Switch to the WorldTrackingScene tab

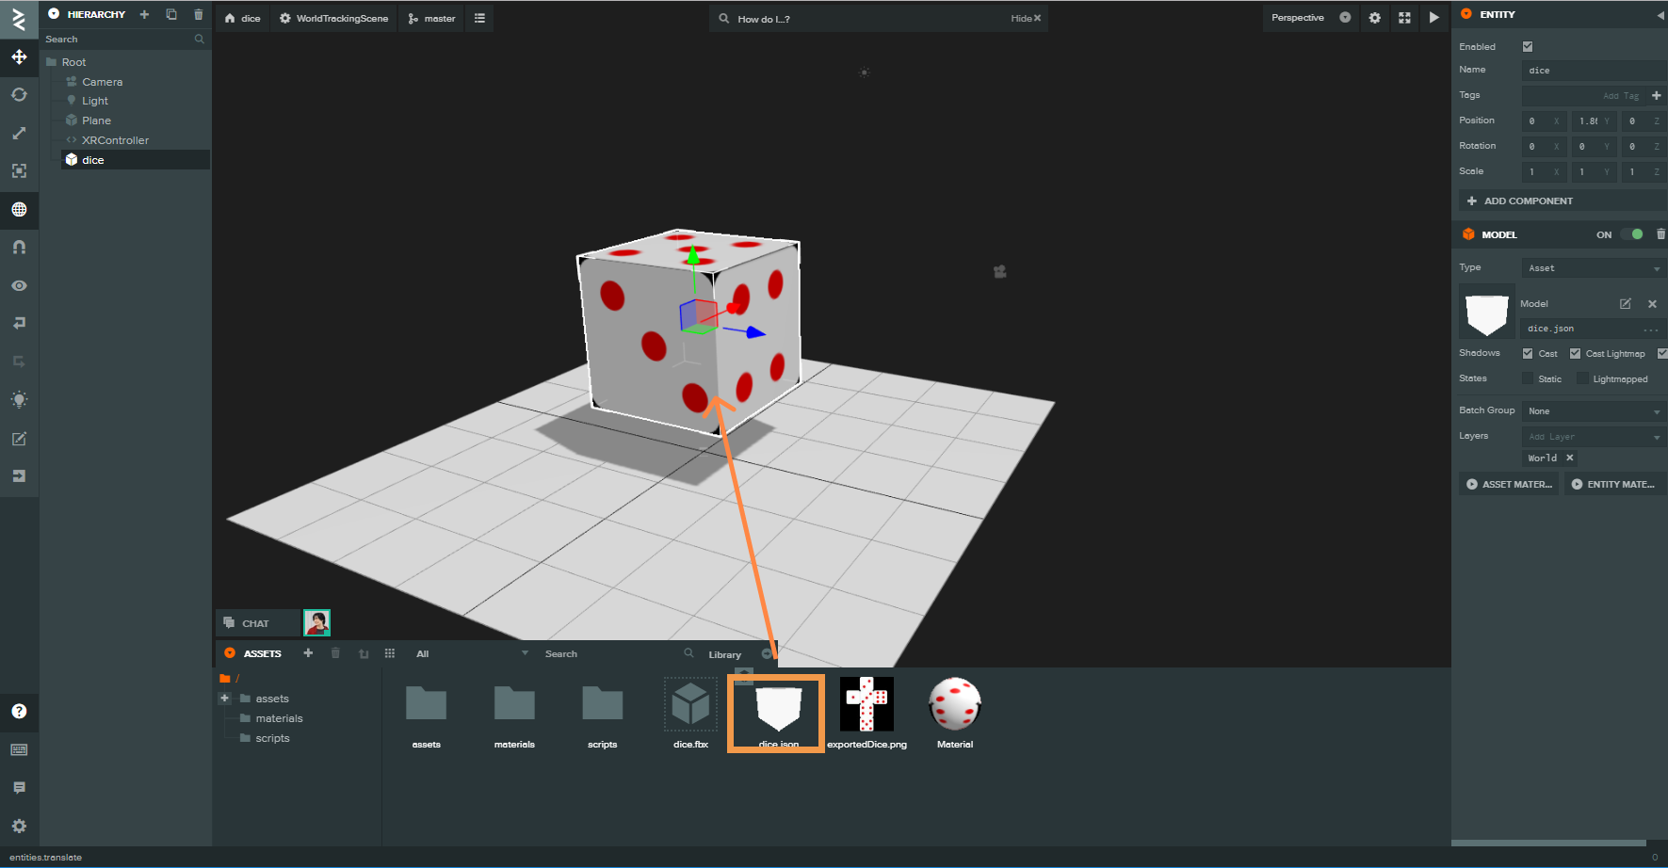(333, 17)
